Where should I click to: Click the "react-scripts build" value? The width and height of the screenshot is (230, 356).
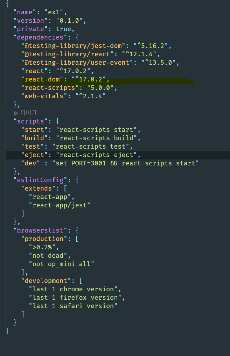96,138
